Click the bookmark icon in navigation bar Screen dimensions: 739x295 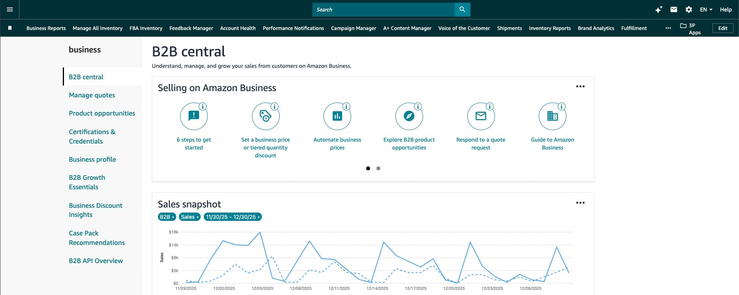click(x=10, y=28)
